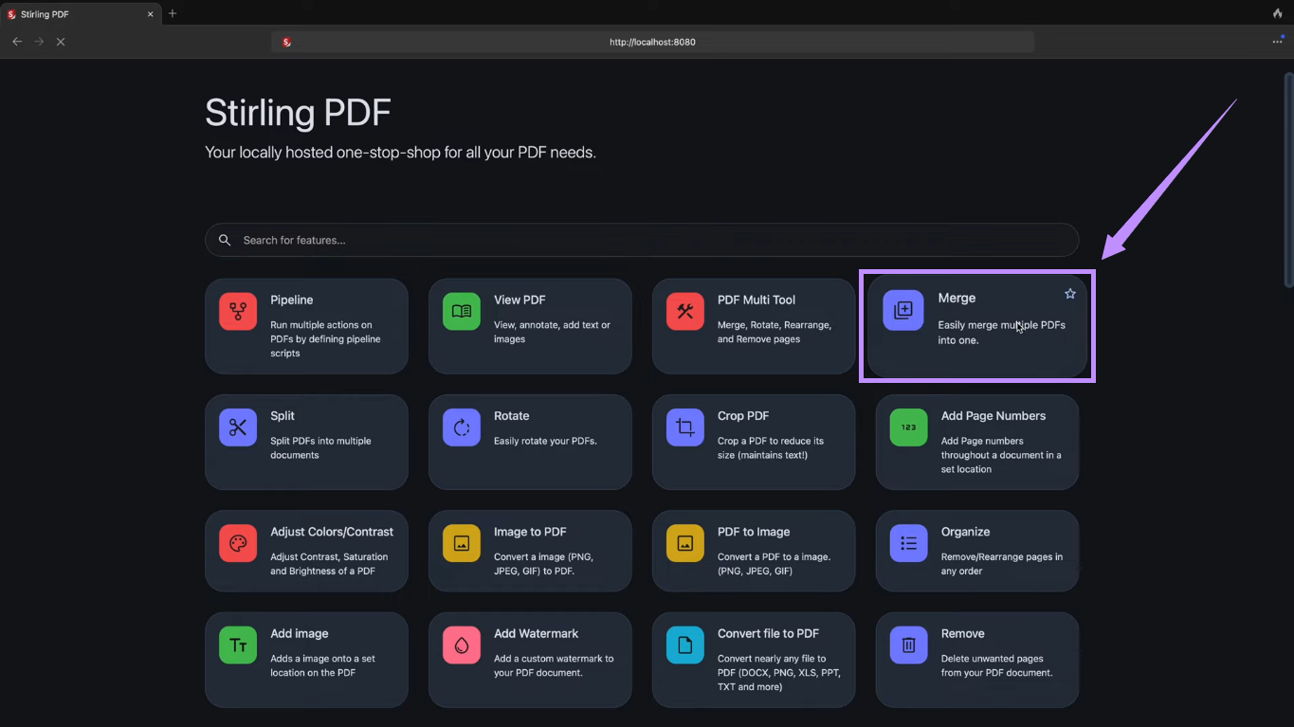Open a new browser tab
This screenshot has width=1294, height=727.
tap(173, 14)
